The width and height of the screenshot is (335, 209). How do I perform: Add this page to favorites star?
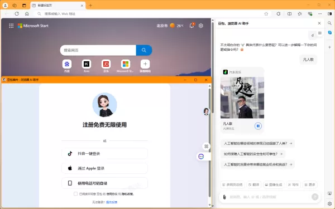tap(266, 14)
